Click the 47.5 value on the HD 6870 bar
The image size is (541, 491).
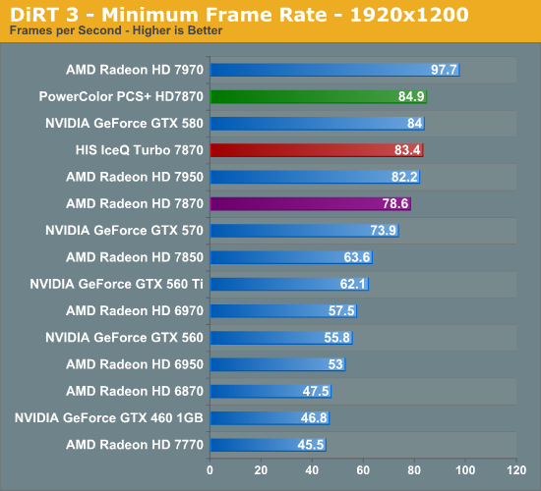(316, 392)
